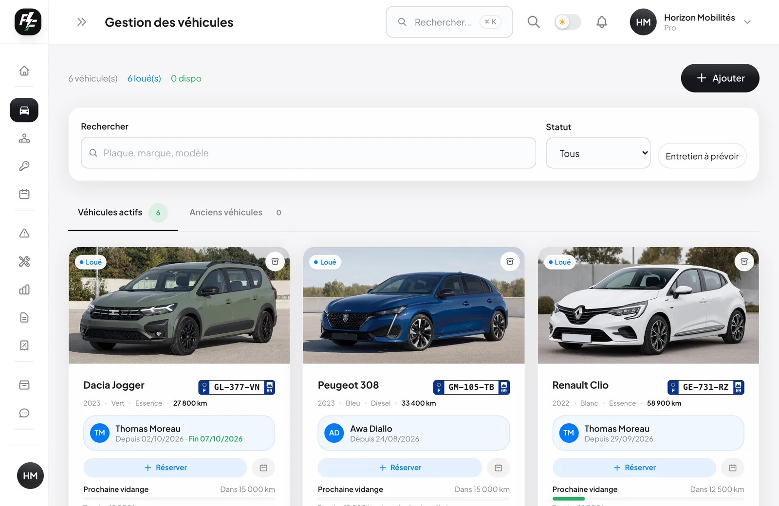This screenshot has height=506, width=779.
Task: Archive the Dacia Jogger vehicle card
Action: (275, 262)
